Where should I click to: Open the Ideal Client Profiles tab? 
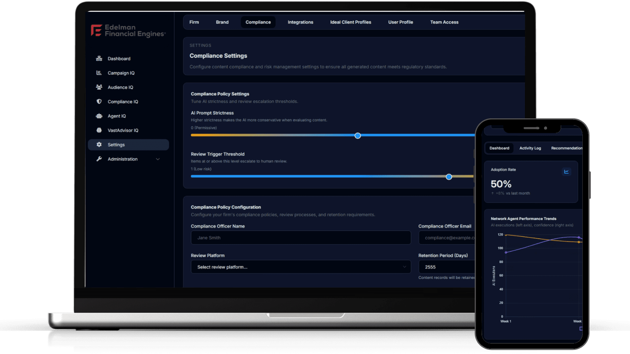click(350, 22)
